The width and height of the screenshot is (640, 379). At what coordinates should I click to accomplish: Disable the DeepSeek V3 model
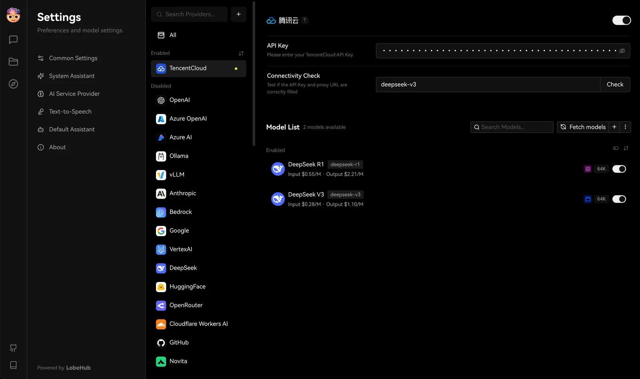pos(619,199)
